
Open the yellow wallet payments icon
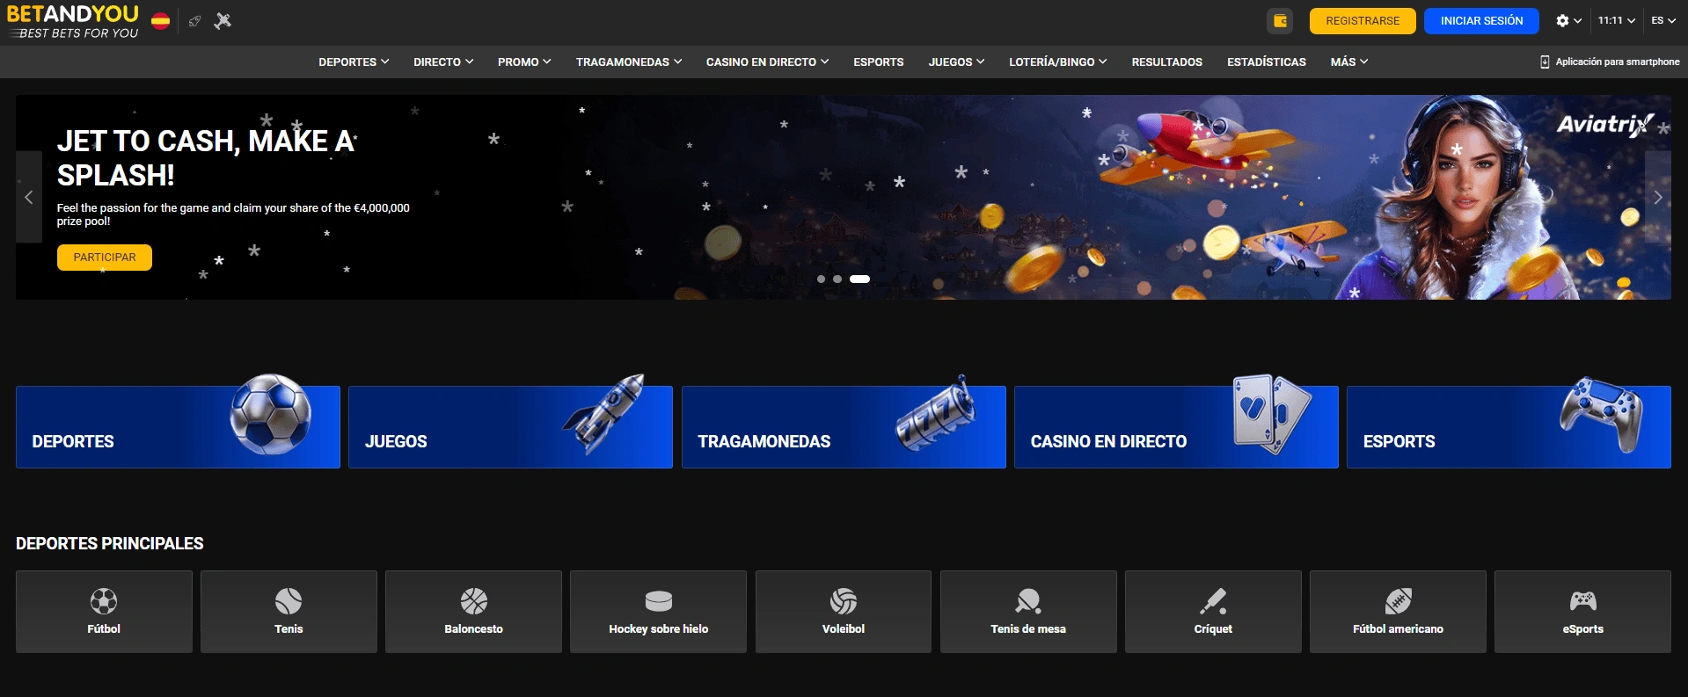[1281, 21]
